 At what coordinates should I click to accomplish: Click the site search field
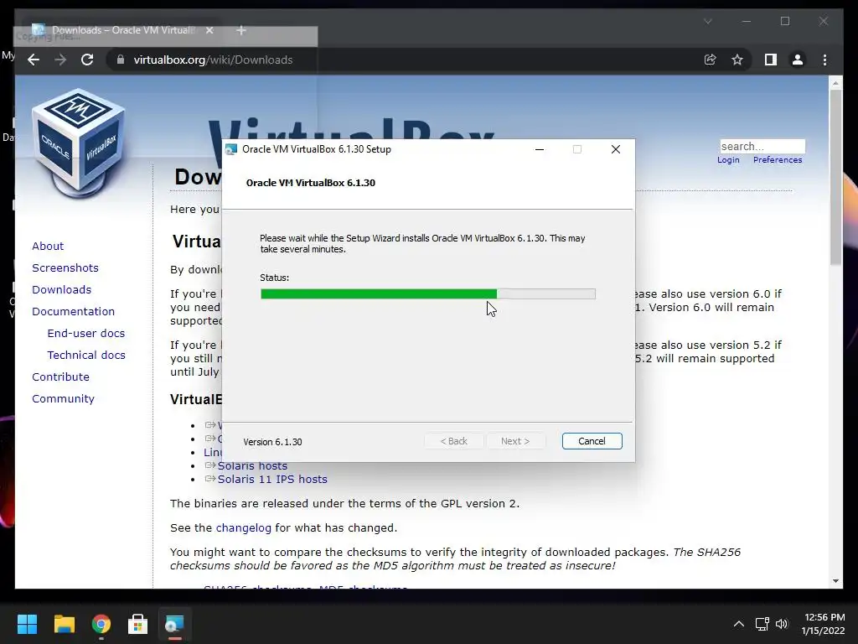(x=762, y=146)
